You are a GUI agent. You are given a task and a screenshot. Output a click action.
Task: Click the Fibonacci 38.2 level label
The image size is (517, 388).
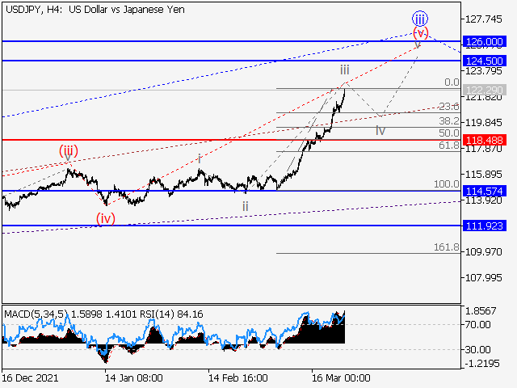pos(449,121)
